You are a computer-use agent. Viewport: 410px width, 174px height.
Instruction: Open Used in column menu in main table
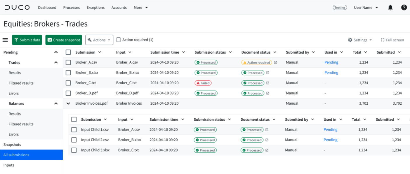point(341,52)
